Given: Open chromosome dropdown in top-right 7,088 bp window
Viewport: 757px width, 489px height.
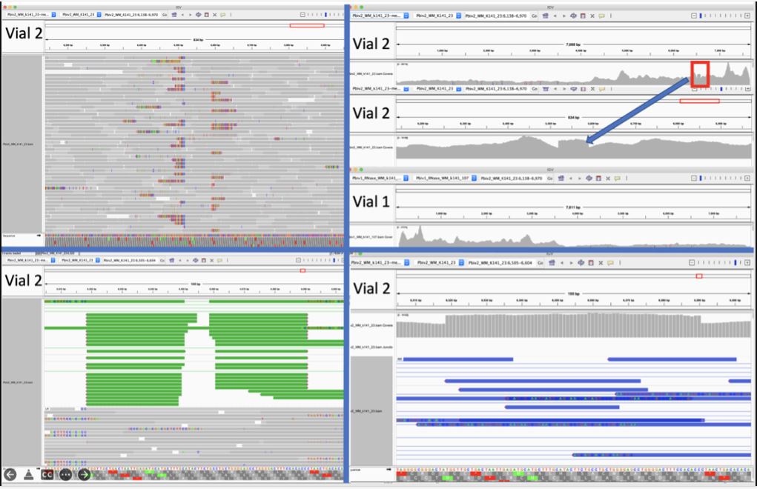Looking at the screenshot, I should point(459,16).
